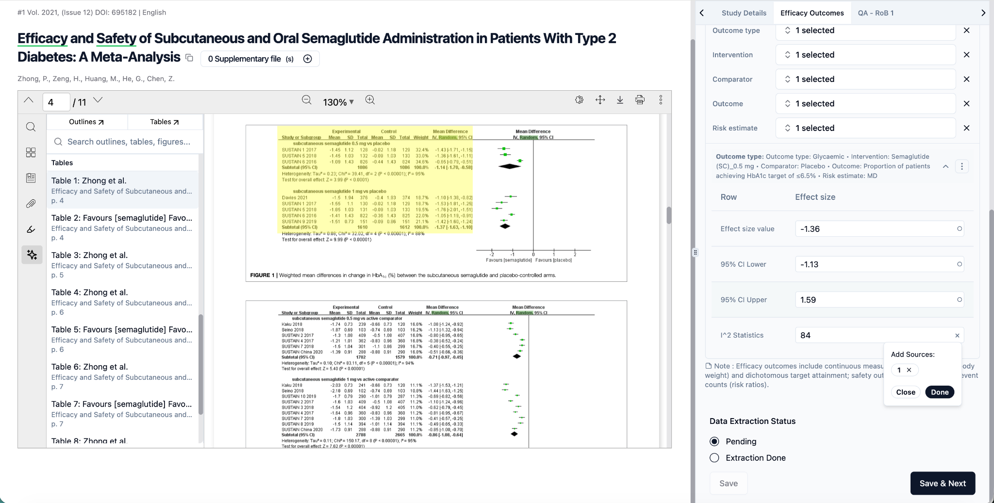Collapse the outcome summary section chevron
The image size is (994, 503).
pyautogui.click(x=945, y=166)
